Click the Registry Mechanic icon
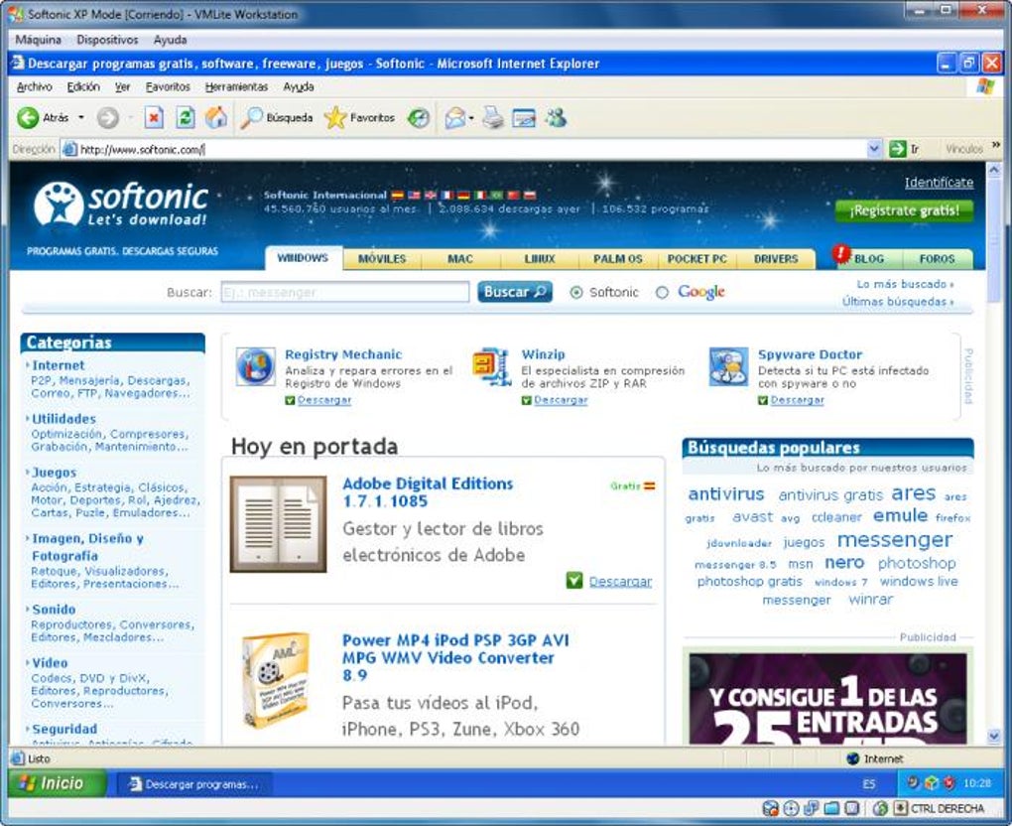 point(255,366)
